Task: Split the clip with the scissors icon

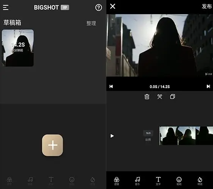Action: (x=160, y=97)
